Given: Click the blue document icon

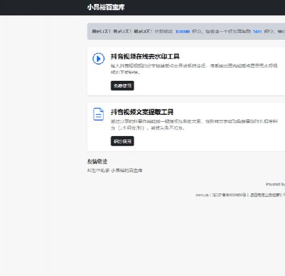Looking at the screenshot, I should coord(99,114).
